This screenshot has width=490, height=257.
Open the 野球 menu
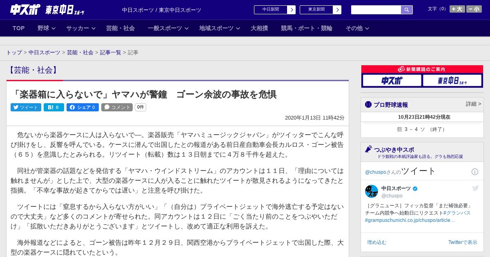(43, 28)
